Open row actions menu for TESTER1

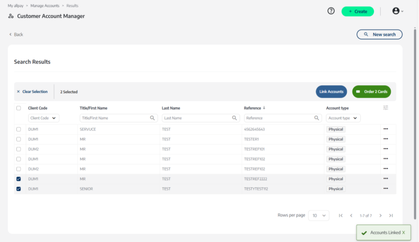386,139
